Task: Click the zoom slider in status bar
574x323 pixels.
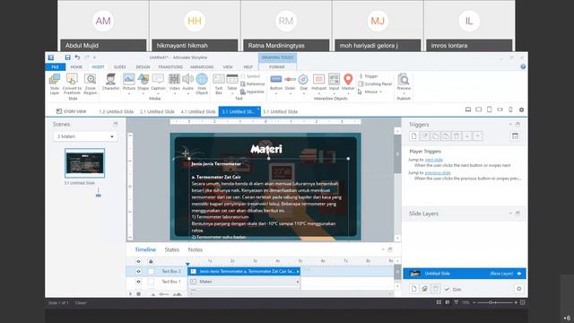Action: [495, 302]
